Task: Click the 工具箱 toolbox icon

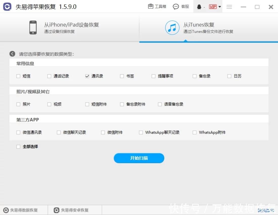Action: tap(151, 6)
